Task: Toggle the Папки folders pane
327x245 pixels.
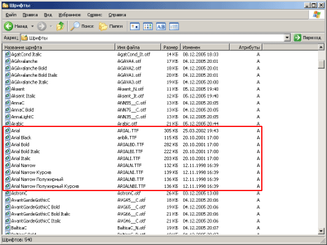Action: point(111,26)
